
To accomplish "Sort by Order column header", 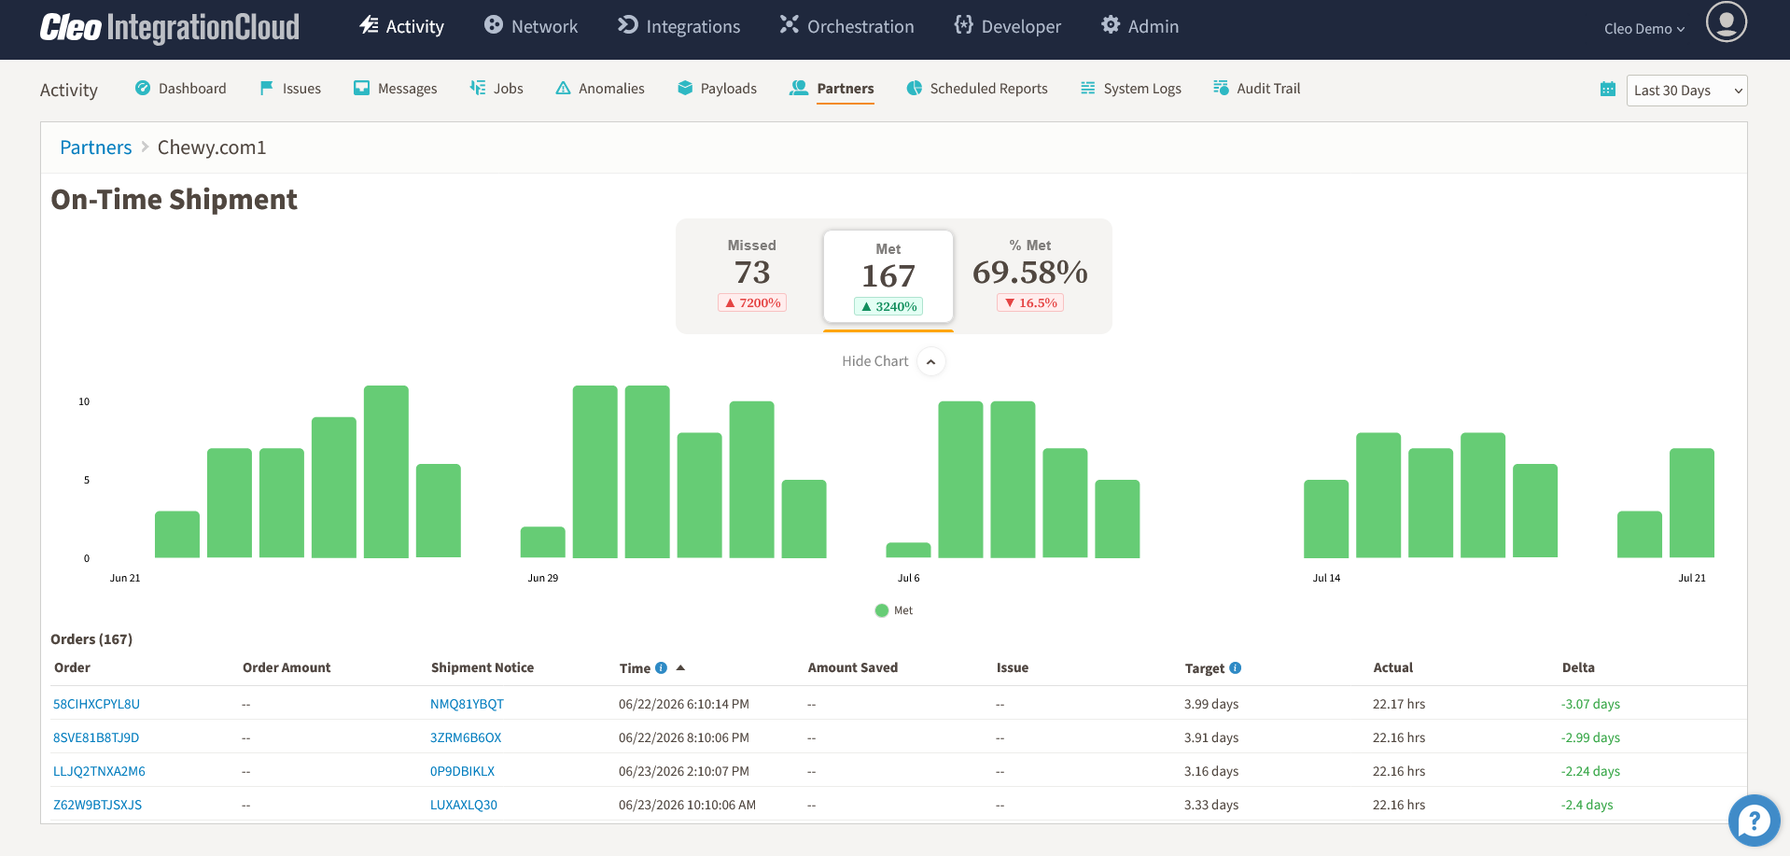I will coord(72,667).
